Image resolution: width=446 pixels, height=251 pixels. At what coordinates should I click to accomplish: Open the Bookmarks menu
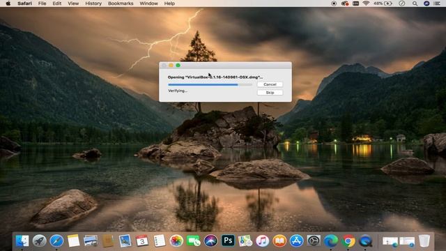(x=121, y=3)
